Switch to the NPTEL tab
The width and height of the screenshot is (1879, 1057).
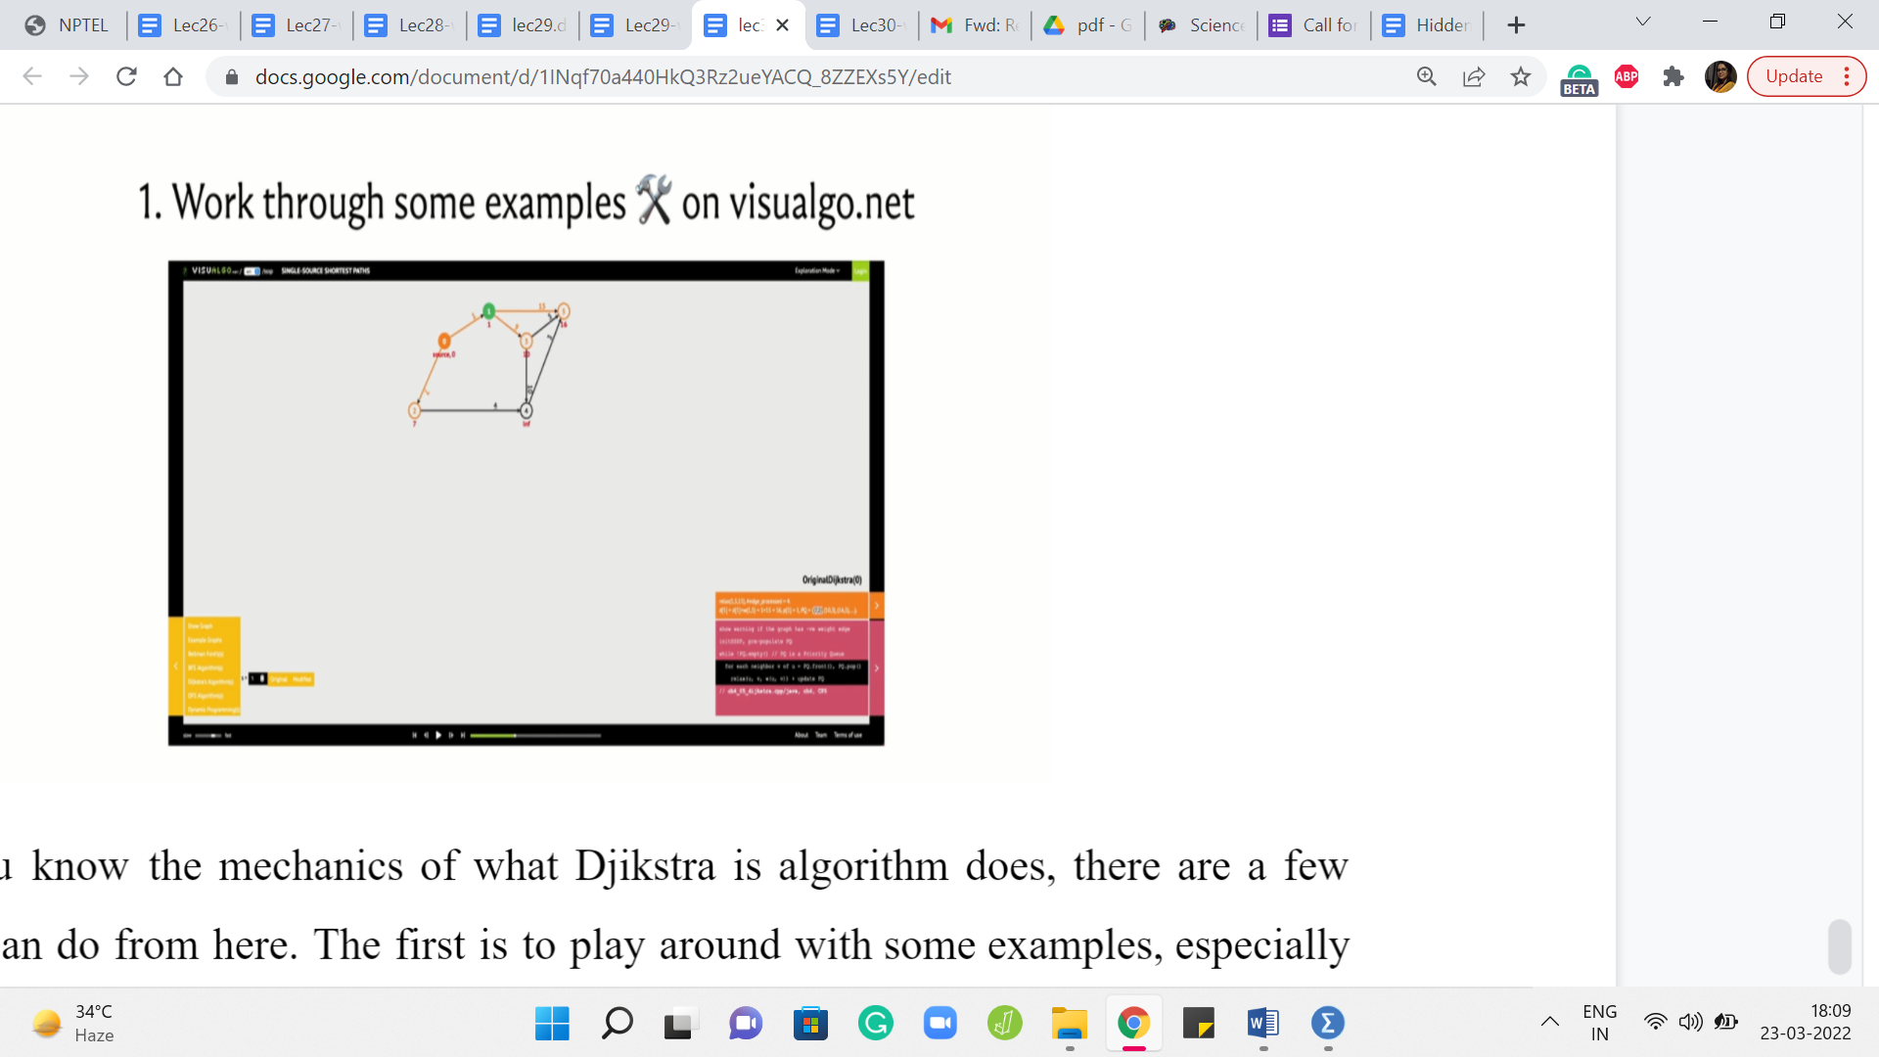pos(67,25)
